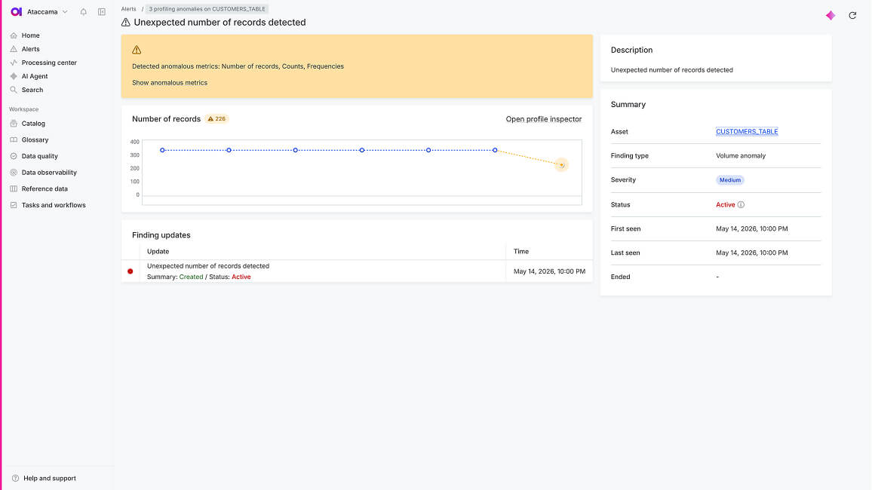872x490 pixels.
Task: Click the Glossary book icon
Action: (14, 140)
